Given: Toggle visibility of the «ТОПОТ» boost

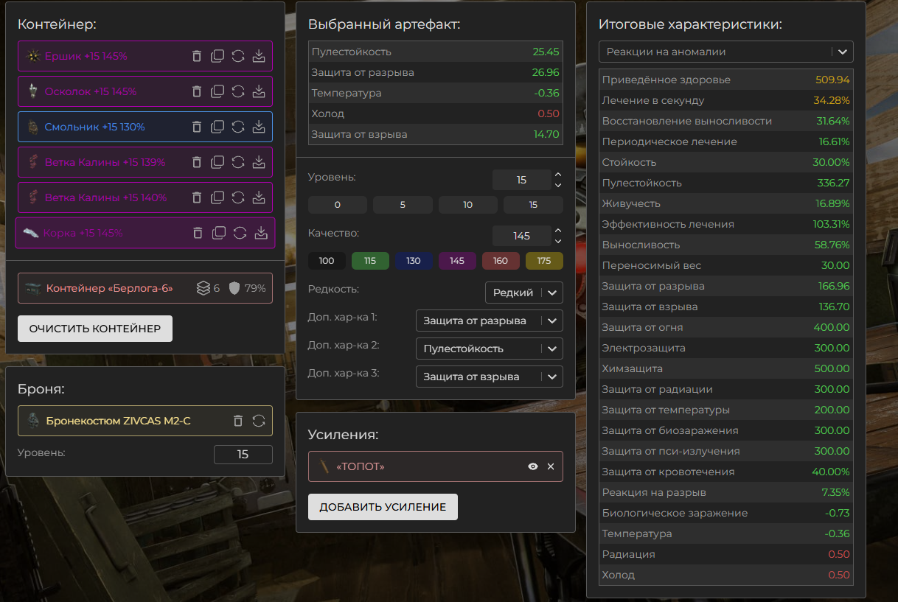Looking at the screenshot, I should point(533,466).
